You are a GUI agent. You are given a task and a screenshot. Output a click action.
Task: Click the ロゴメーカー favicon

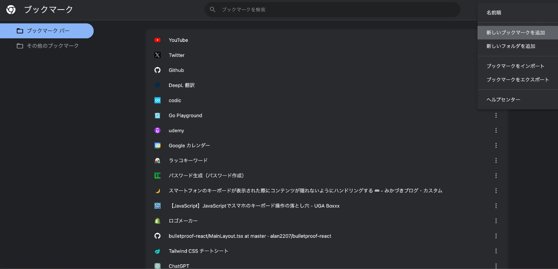point(157,221)
